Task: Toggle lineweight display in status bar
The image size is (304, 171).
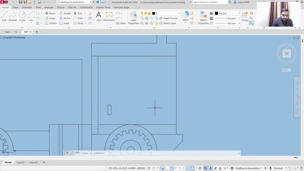Action: tap(200, 168)
